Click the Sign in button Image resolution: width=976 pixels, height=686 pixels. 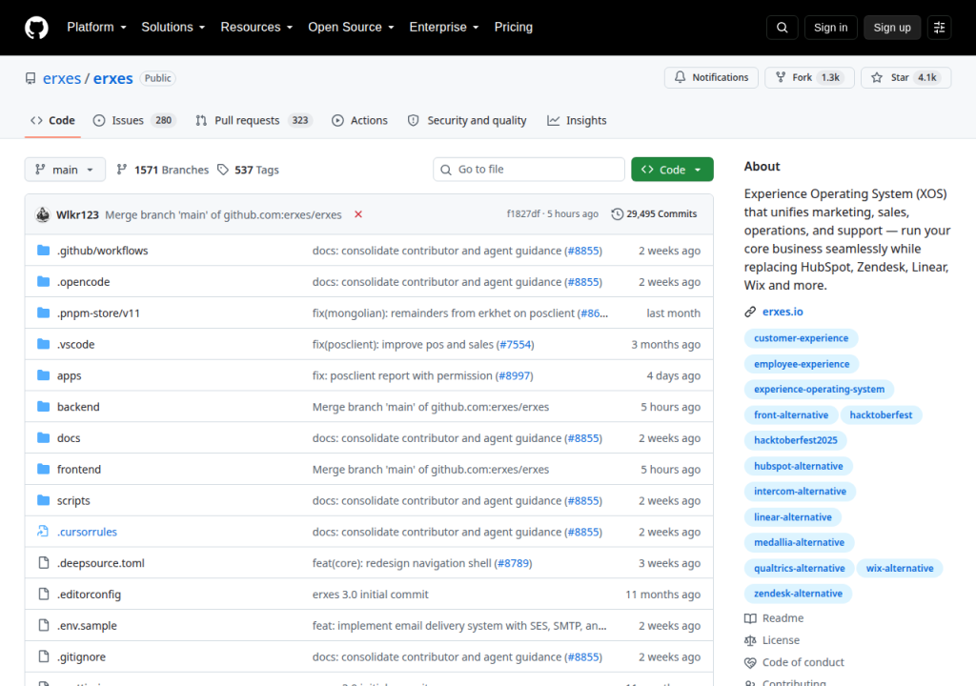830,28
